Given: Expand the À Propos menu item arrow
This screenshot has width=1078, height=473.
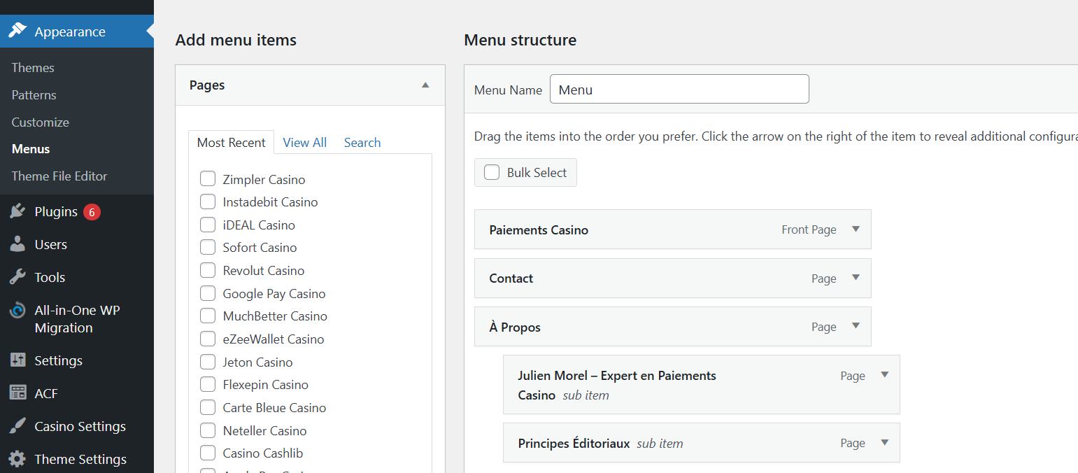Looking at the screenshot, I should tap(856, 325).
